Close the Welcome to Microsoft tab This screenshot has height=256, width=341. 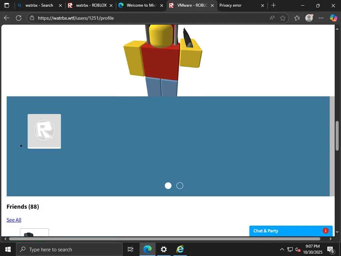(x=162, y=5)
